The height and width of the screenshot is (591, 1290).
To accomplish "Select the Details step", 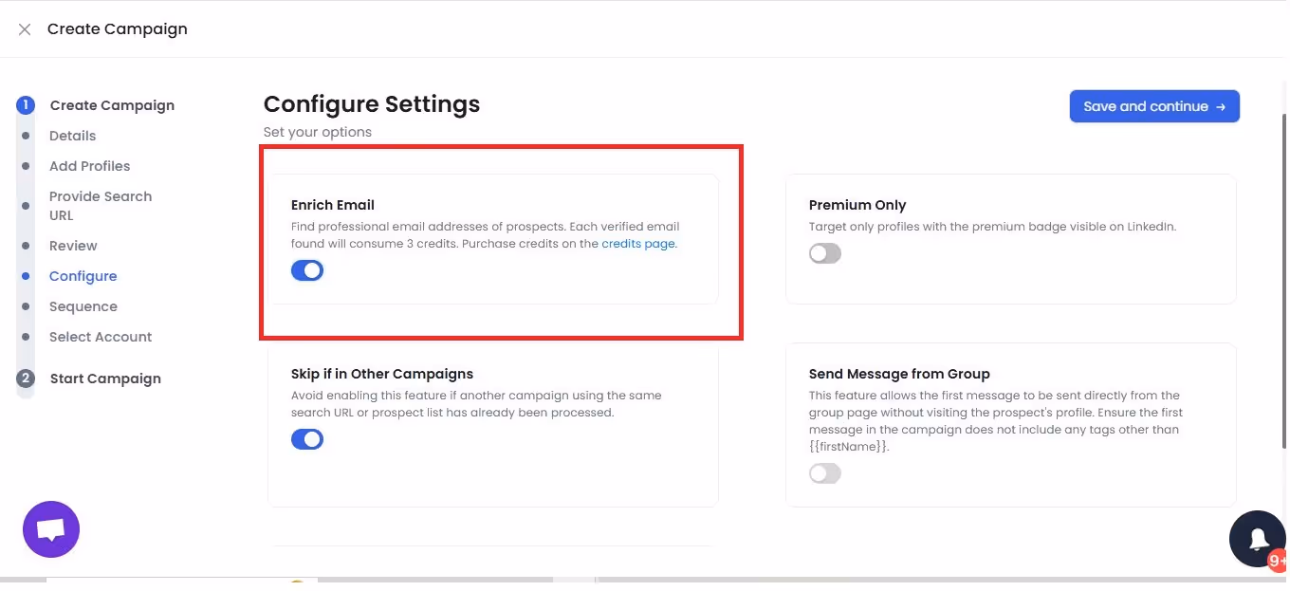I will coord(72,135).
